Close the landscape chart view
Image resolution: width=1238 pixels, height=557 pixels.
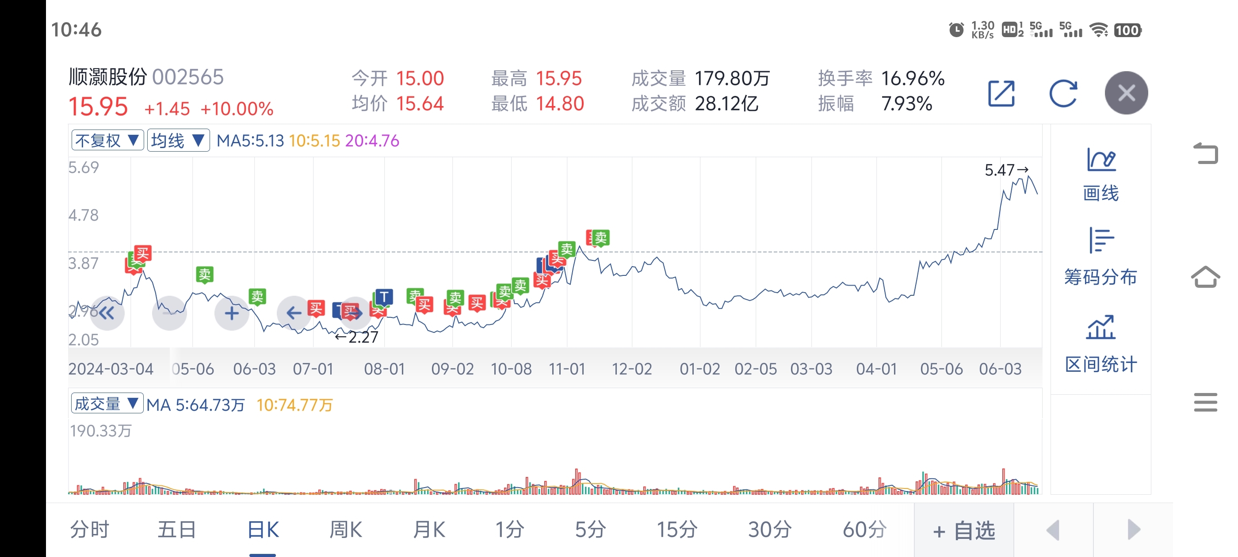tap(1126, 93)
